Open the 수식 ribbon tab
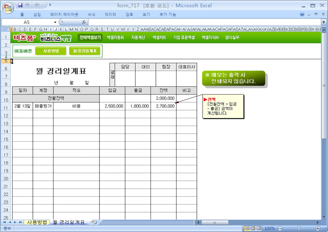The width and height of the screenshot is (328, 232). pos(92,14)
